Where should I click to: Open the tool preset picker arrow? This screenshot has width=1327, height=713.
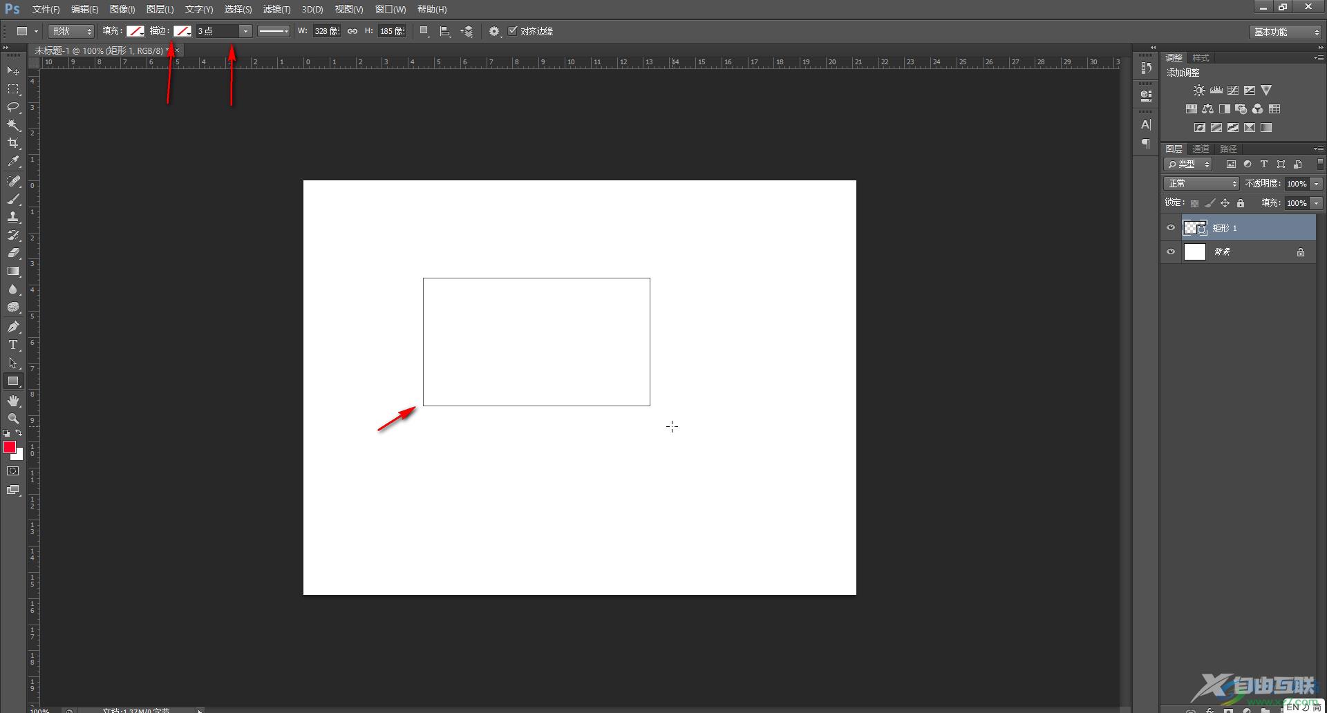pyautogui.click(x=36, y=31)
